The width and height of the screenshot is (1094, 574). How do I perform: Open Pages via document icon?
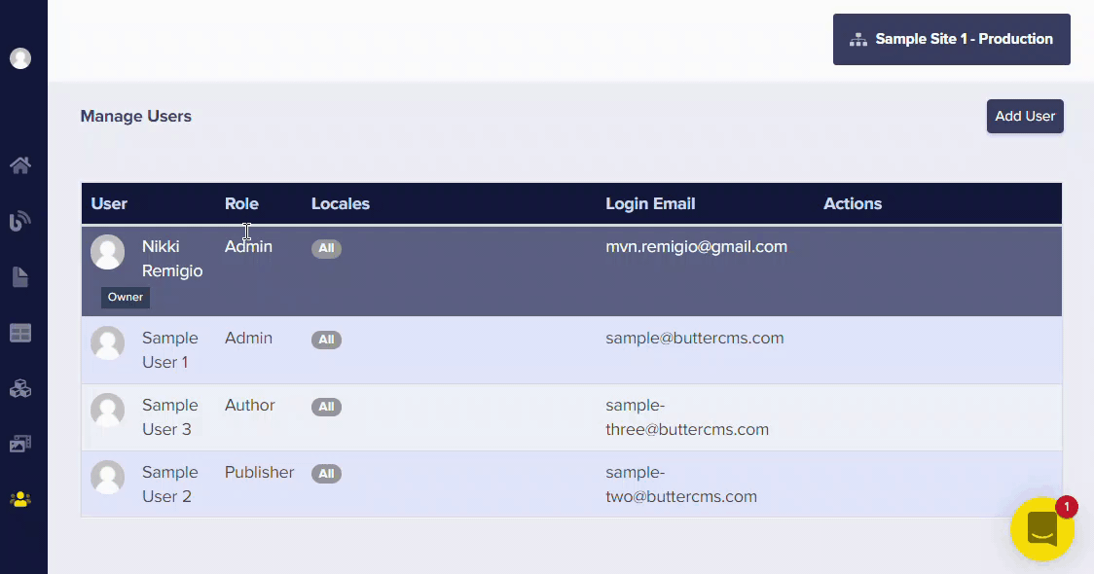click(20, 277)
